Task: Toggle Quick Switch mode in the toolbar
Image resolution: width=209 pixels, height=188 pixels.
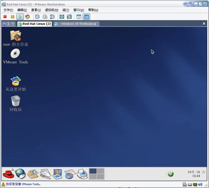Action: (x=69, y=17)
